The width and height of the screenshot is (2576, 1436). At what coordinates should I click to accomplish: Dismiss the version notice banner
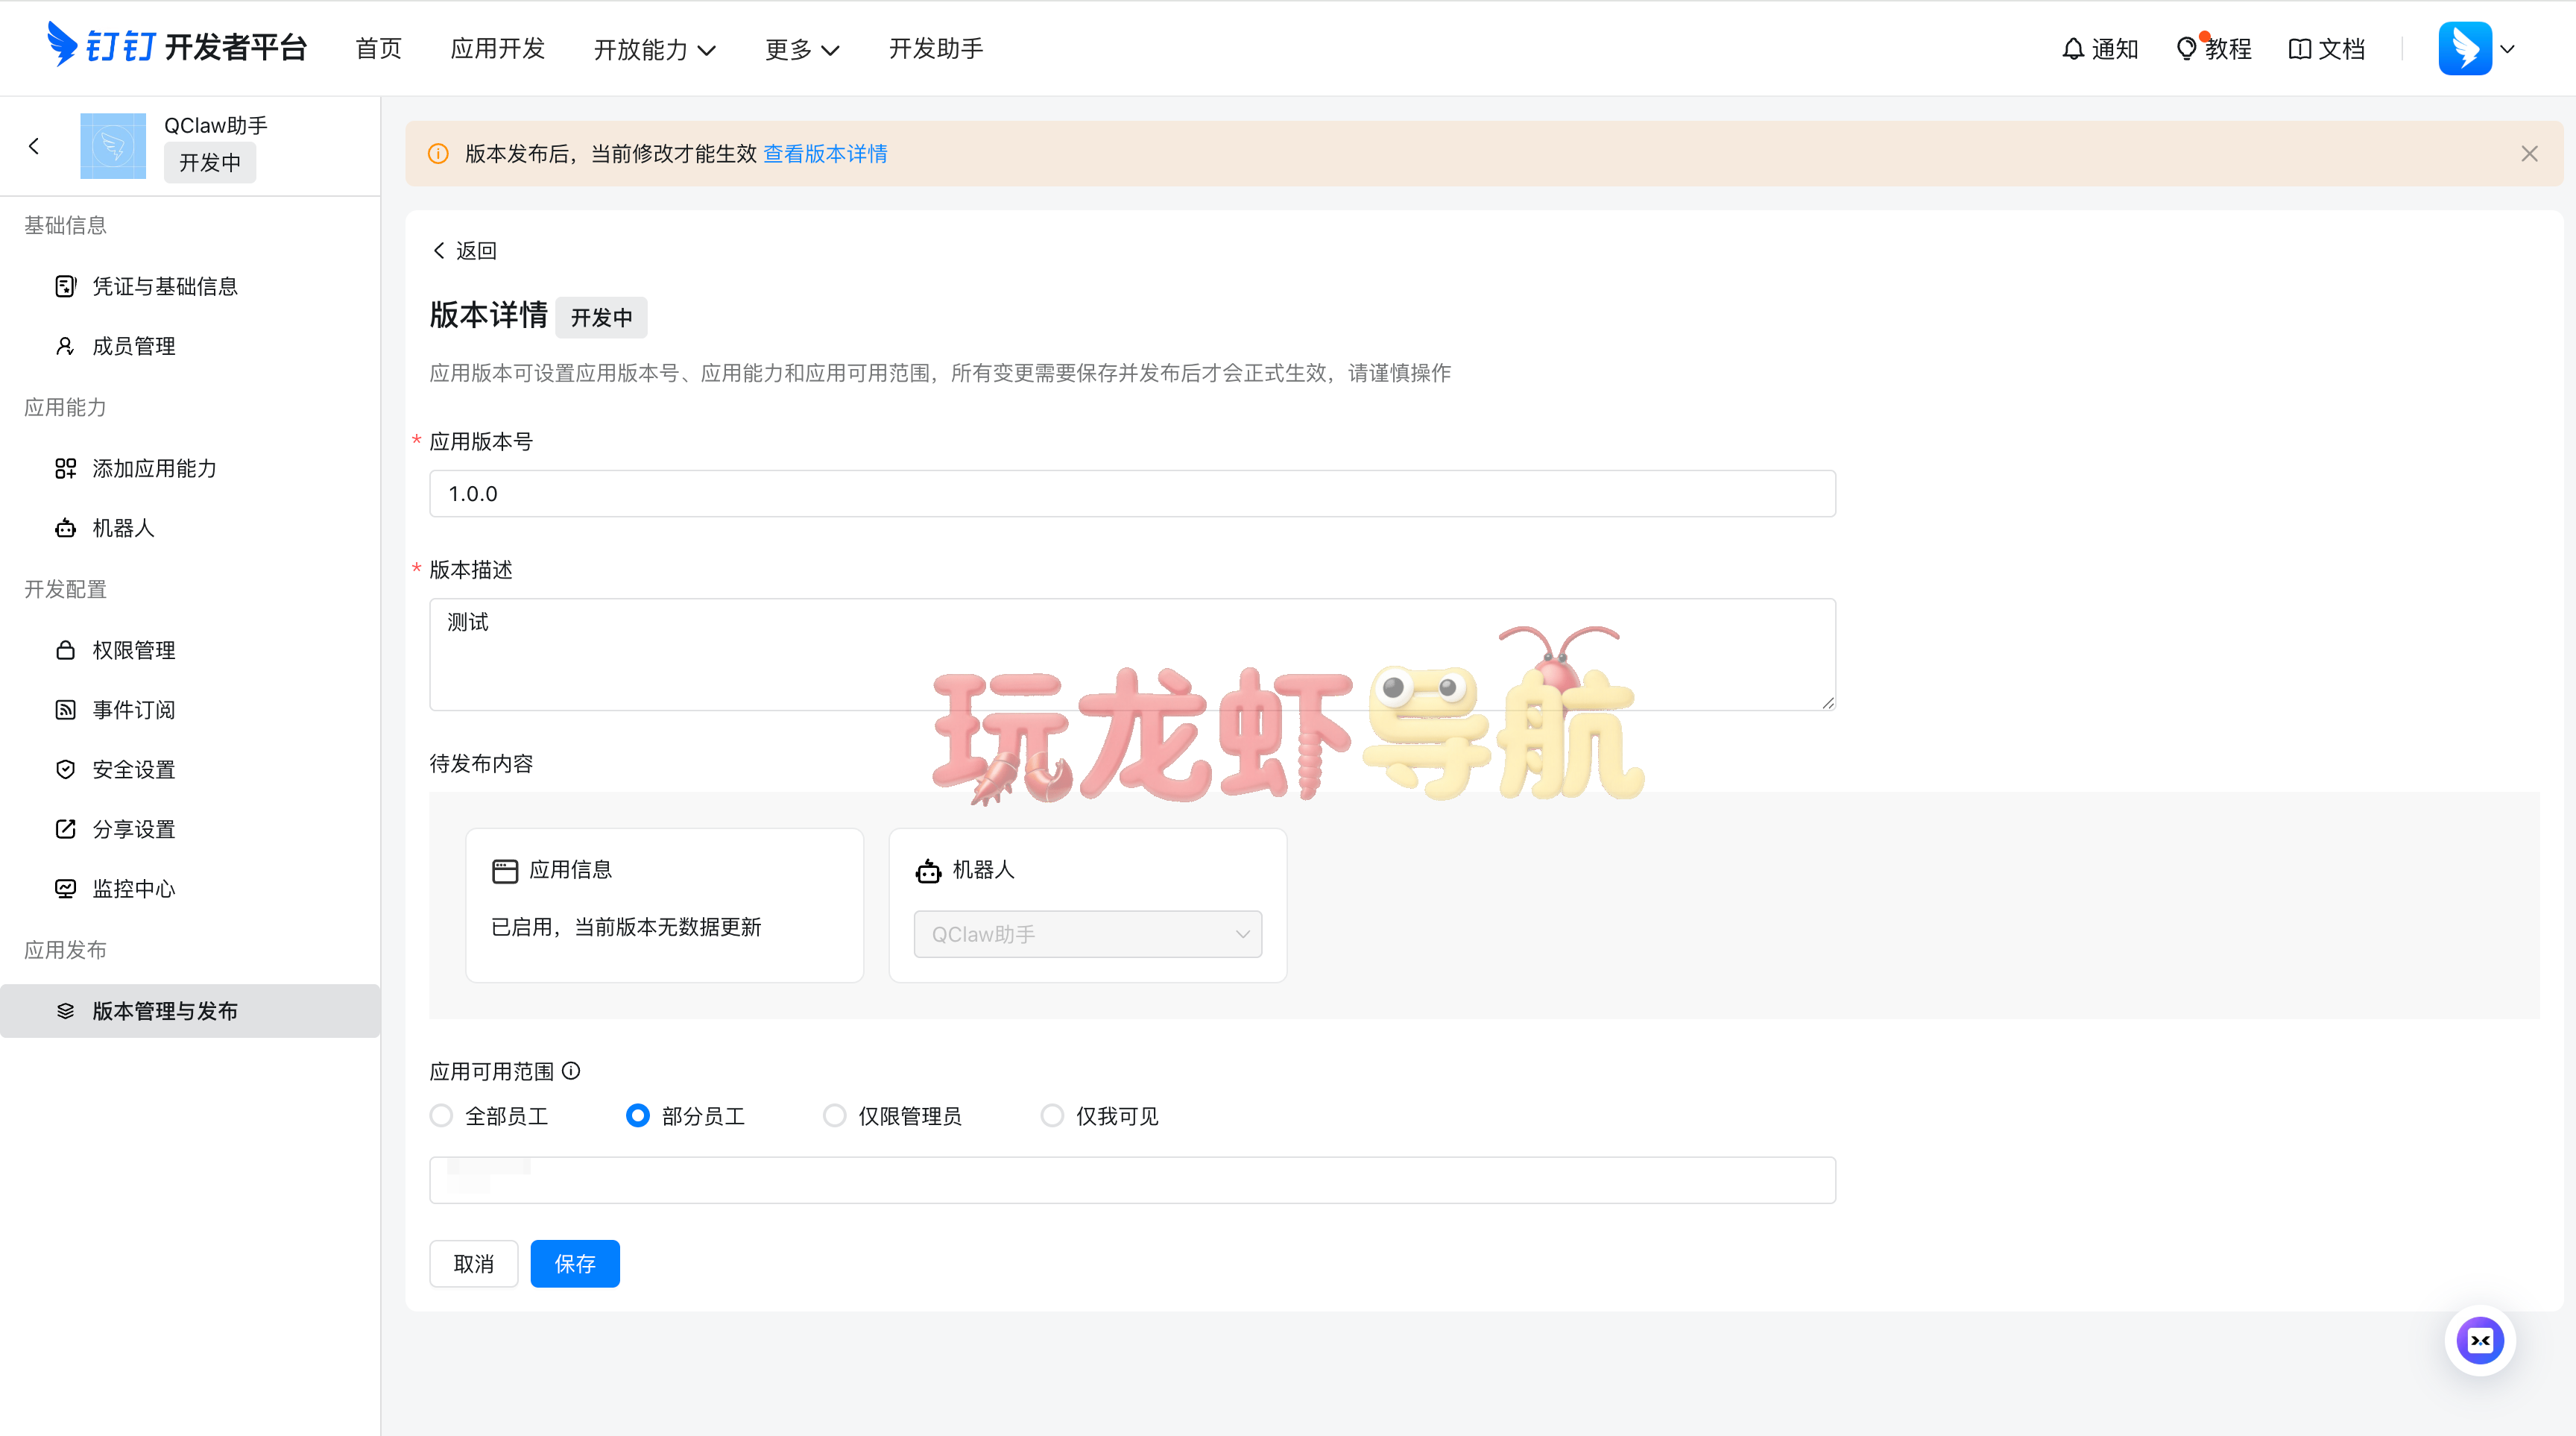[2529, 154]
